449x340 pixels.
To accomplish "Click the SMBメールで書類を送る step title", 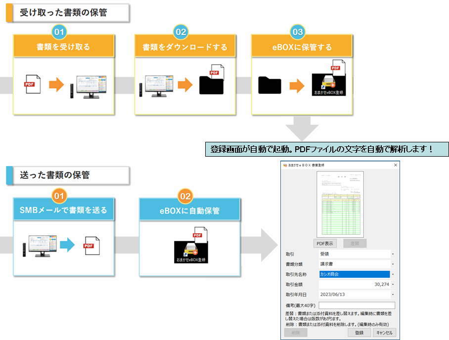I will click(x=63, y=210).
